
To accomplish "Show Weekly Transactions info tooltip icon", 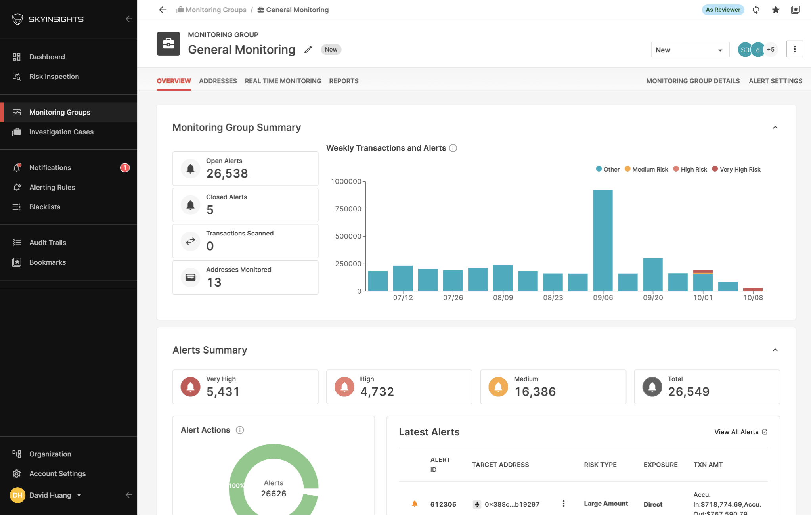I will point(453,148).
